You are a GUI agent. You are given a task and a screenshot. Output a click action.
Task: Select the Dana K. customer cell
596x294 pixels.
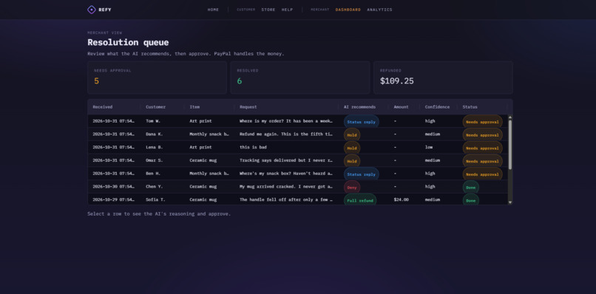154,134
